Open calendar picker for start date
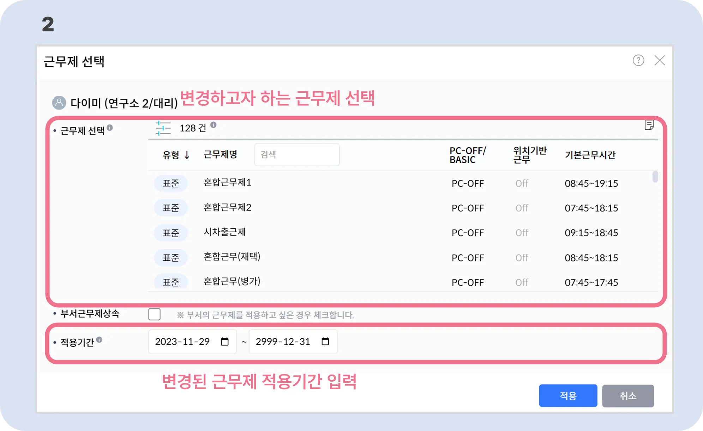The image size is (703, 431). (225, 341)
